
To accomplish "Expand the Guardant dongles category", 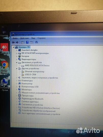I will [x=17, y=50].
